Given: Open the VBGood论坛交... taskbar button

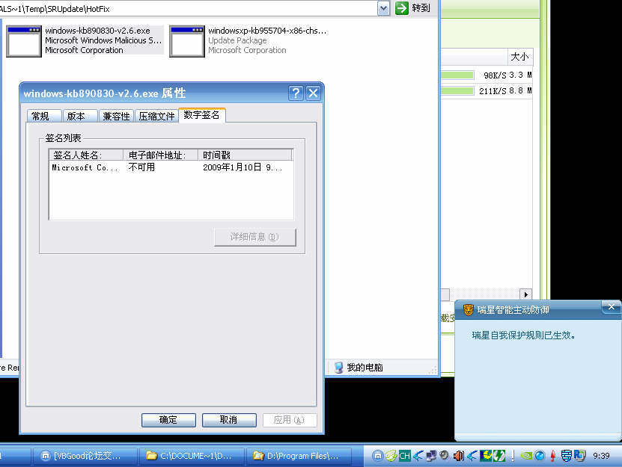Looking at the screenshot, I should [85, 456].
